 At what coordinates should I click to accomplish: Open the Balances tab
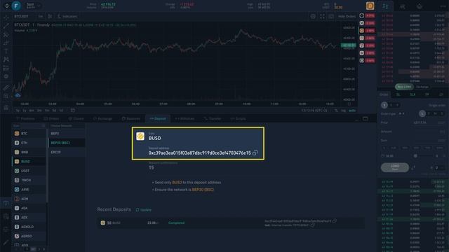click(x=131, y=118)
